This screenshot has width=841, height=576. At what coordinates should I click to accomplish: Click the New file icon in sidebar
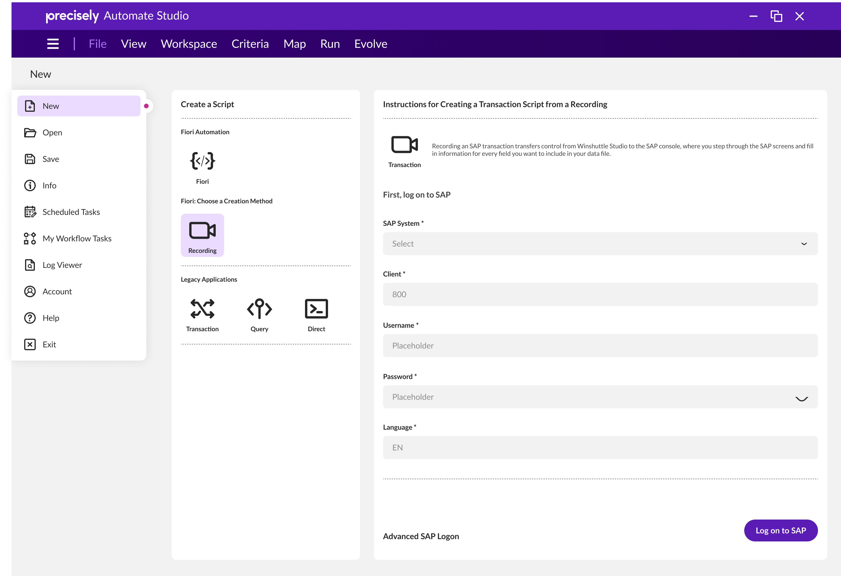pos(30,106)
